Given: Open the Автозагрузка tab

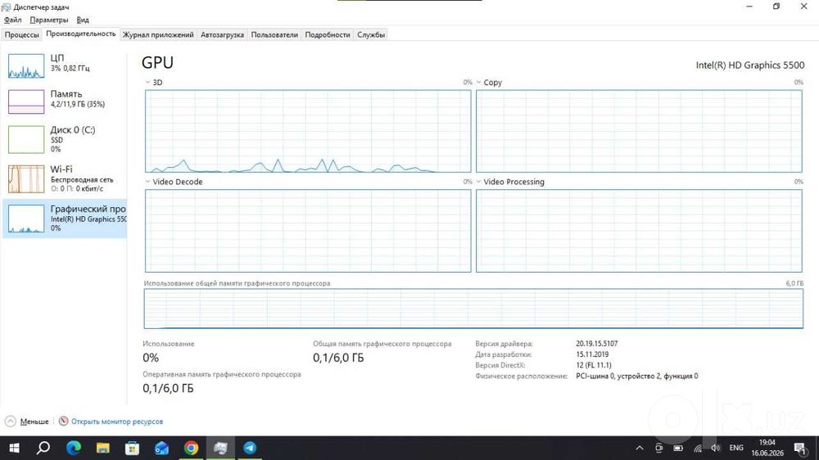Looking at the screenshot, I should [x=222, y=34].
